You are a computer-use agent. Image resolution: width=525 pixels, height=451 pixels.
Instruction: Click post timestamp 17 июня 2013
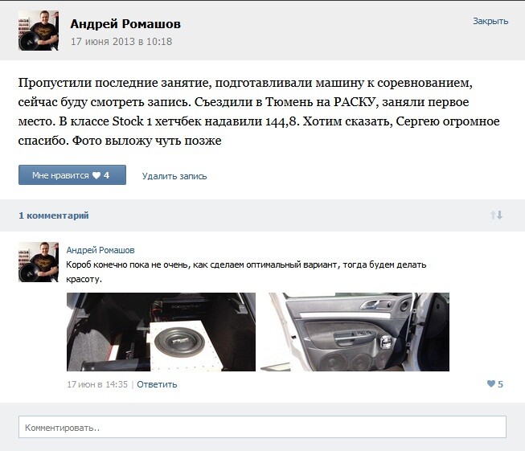[x=121, y=42]
